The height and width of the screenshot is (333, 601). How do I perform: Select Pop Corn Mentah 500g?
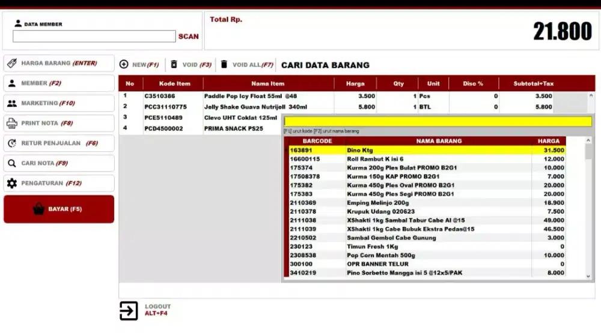427,256
